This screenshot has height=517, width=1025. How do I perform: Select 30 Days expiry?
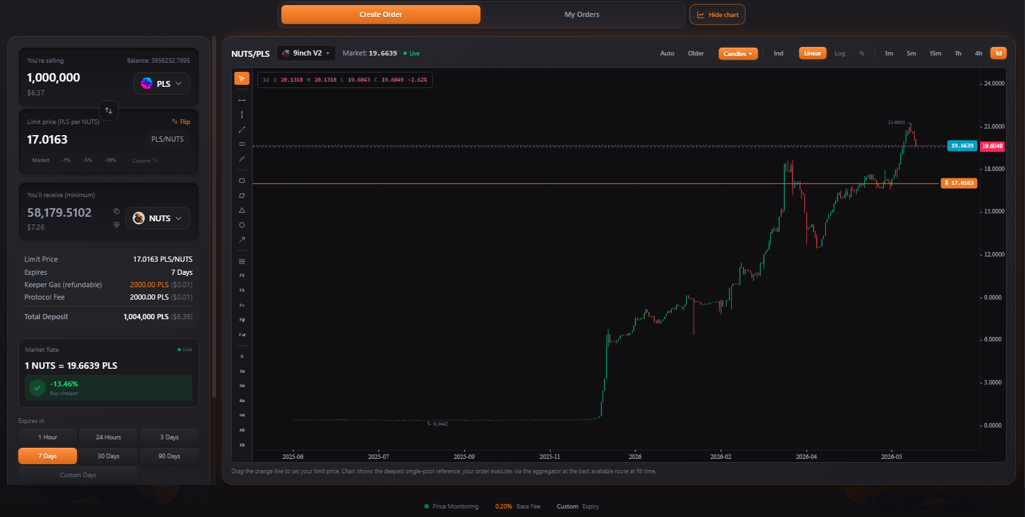tap(108, 456)
